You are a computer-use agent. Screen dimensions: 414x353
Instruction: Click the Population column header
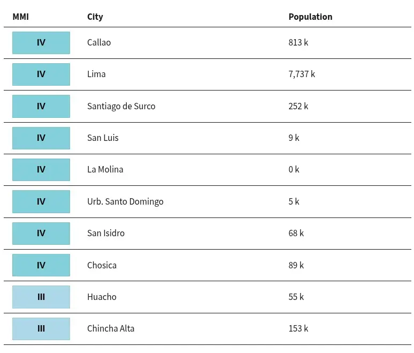coord(310,17)
